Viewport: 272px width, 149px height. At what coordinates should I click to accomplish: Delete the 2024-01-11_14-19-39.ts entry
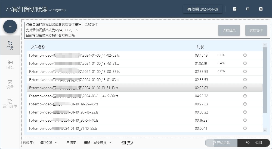245,96
